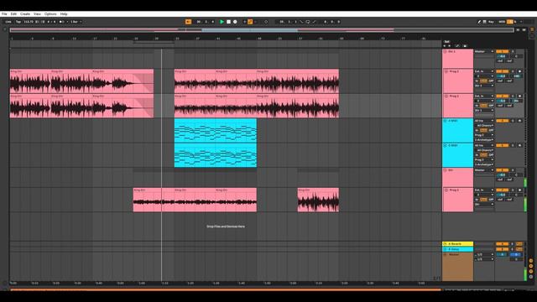The image size is (537, 302).
Task: Arm the first Prog 1 audio track
Action: pos(519,71)
